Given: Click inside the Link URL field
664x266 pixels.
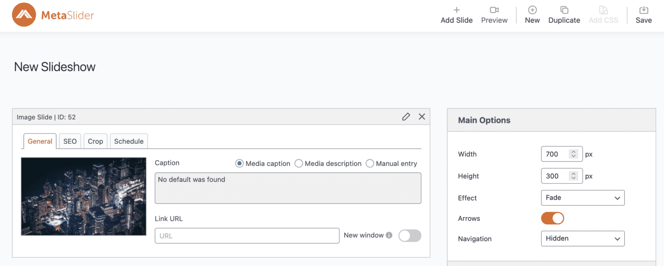Looking at the screenshot, I should coord(246,235).
